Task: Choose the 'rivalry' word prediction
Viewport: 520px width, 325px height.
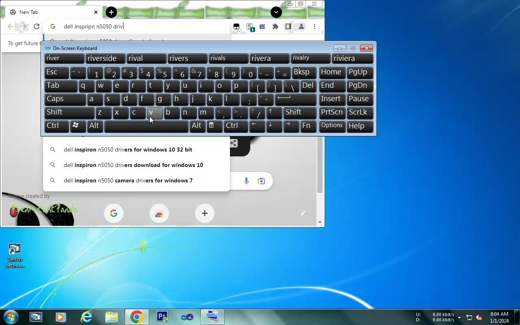Action: pyautogui.click(x=310, y=58)
